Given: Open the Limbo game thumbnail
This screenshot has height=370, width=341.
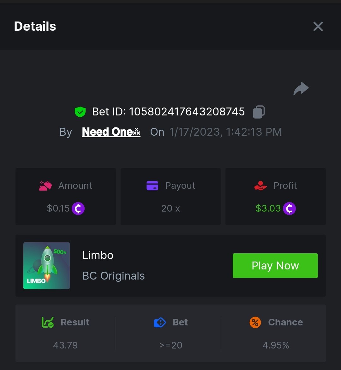Looking at the screenshot, I should pyautogui.click(x=46, y=266).
